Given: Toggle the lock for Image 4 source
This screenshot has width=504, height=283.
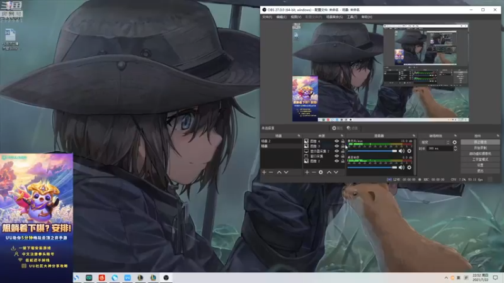Looking at the screenshot, I should pos(343,141).
